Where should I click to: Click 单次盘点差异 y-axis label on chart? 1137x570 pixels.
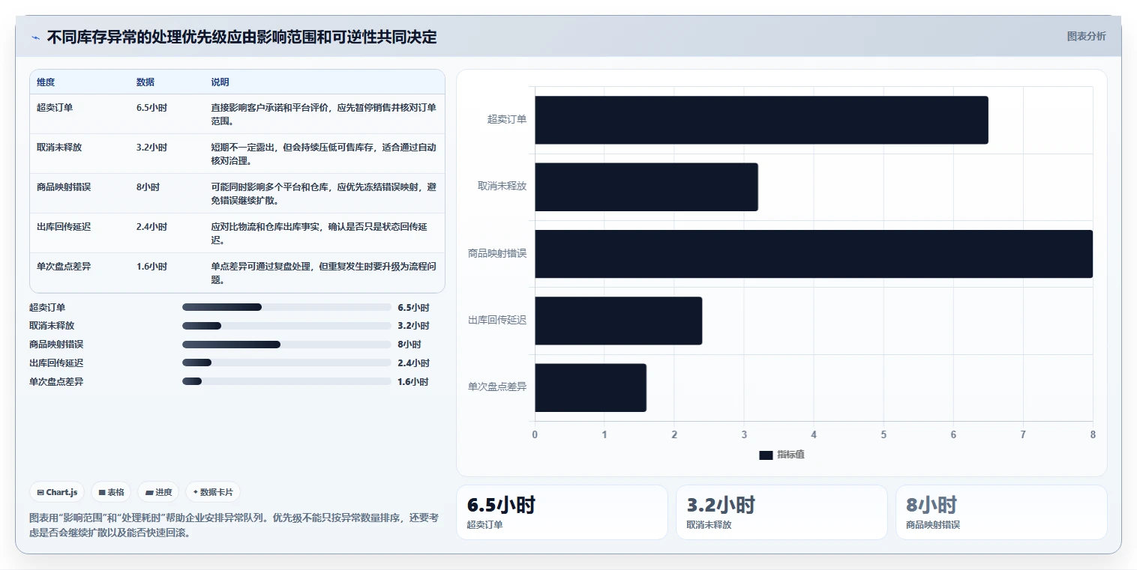point(497,386)
